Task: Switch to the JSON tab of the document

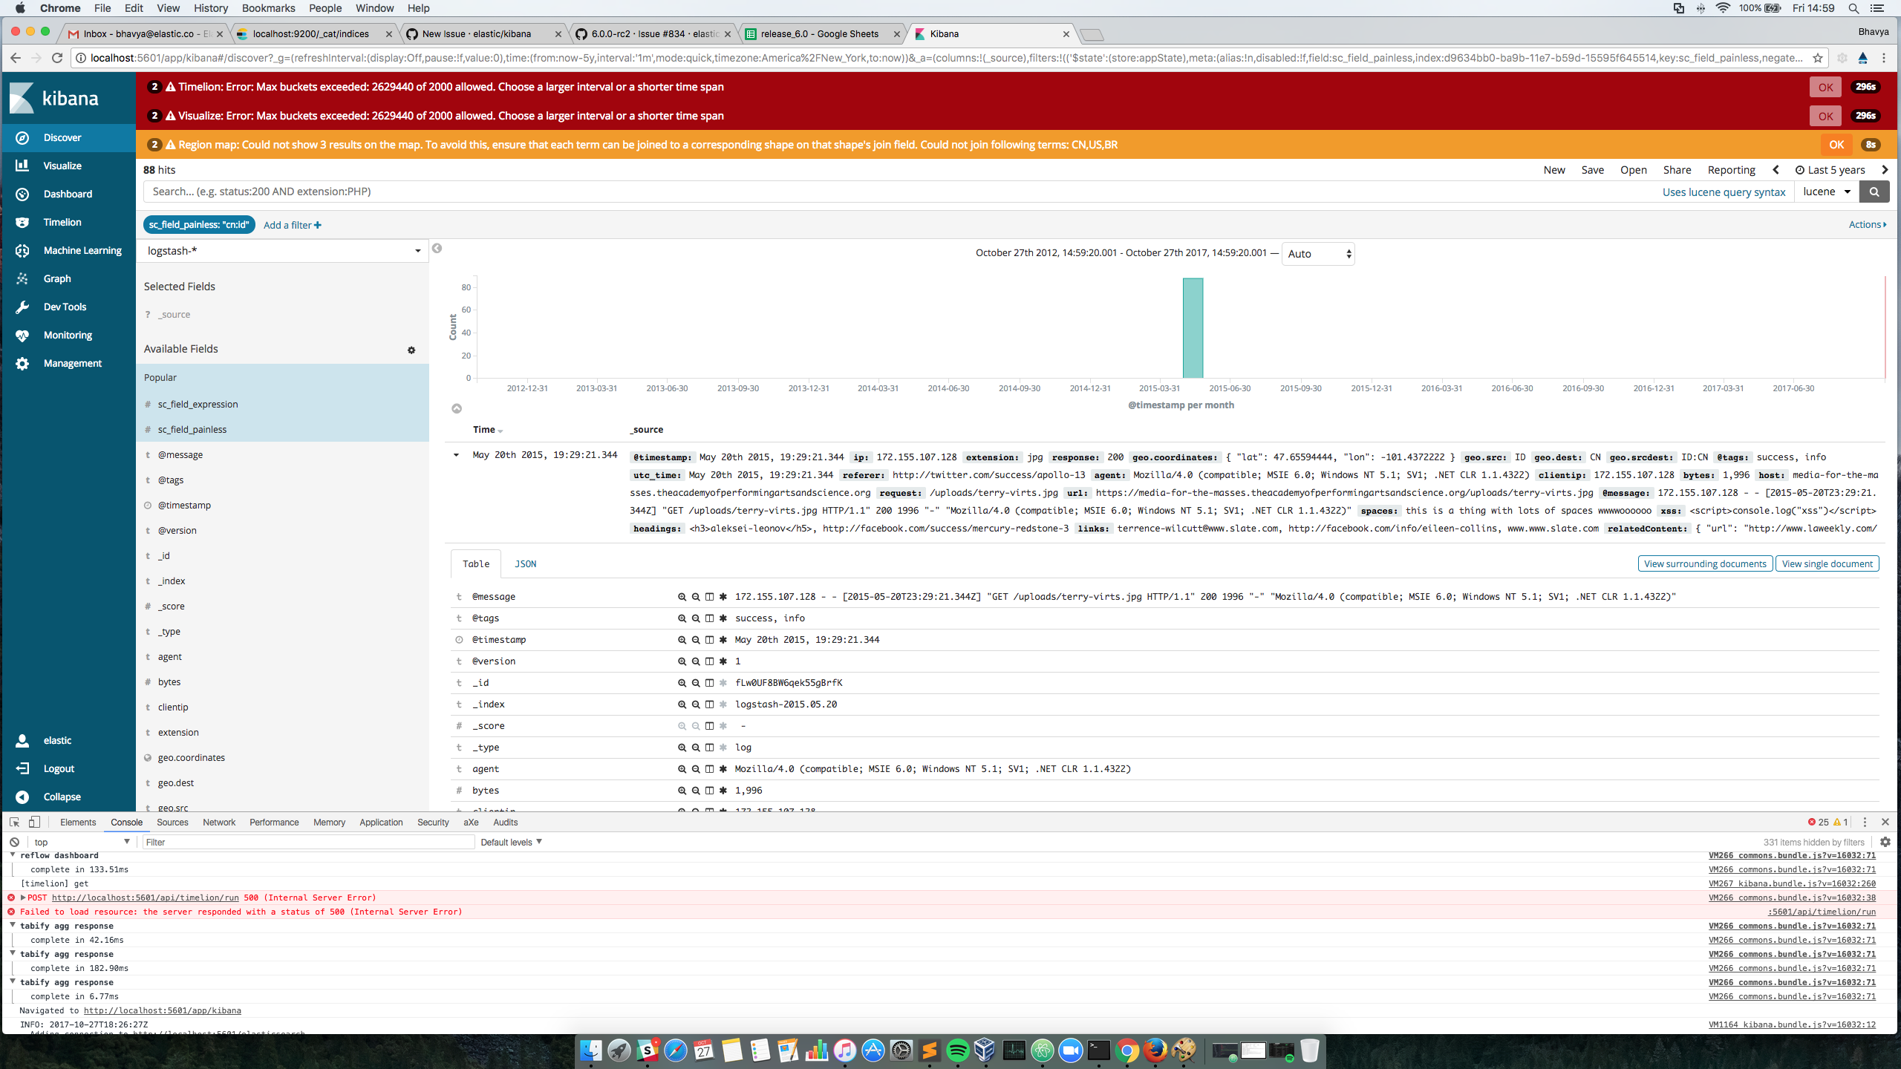Action: (525, 563)
